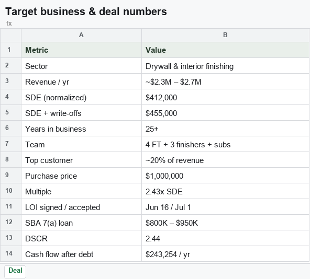This screenshot has width=310, height=279.
Task: Select row 14 header number
Action: point(10,254)
